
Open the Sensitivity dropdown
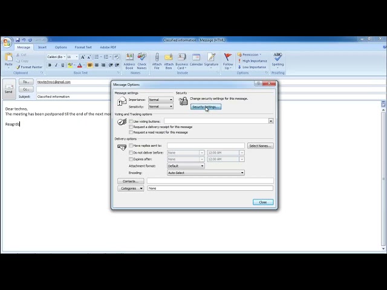(x=161, y=106)
